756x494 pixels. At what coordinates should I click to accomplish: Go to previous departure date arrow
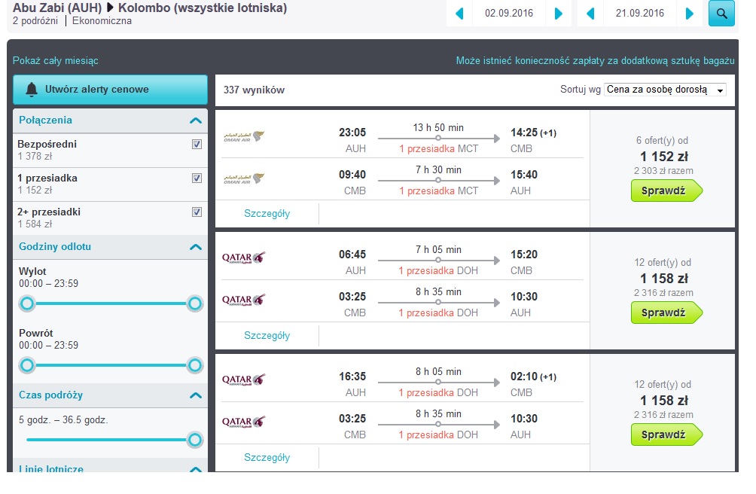(459, 14)
